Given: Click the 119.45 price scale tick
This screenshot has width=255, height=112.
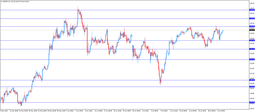Looking at the screenshot, I should (x=252, y=98).
